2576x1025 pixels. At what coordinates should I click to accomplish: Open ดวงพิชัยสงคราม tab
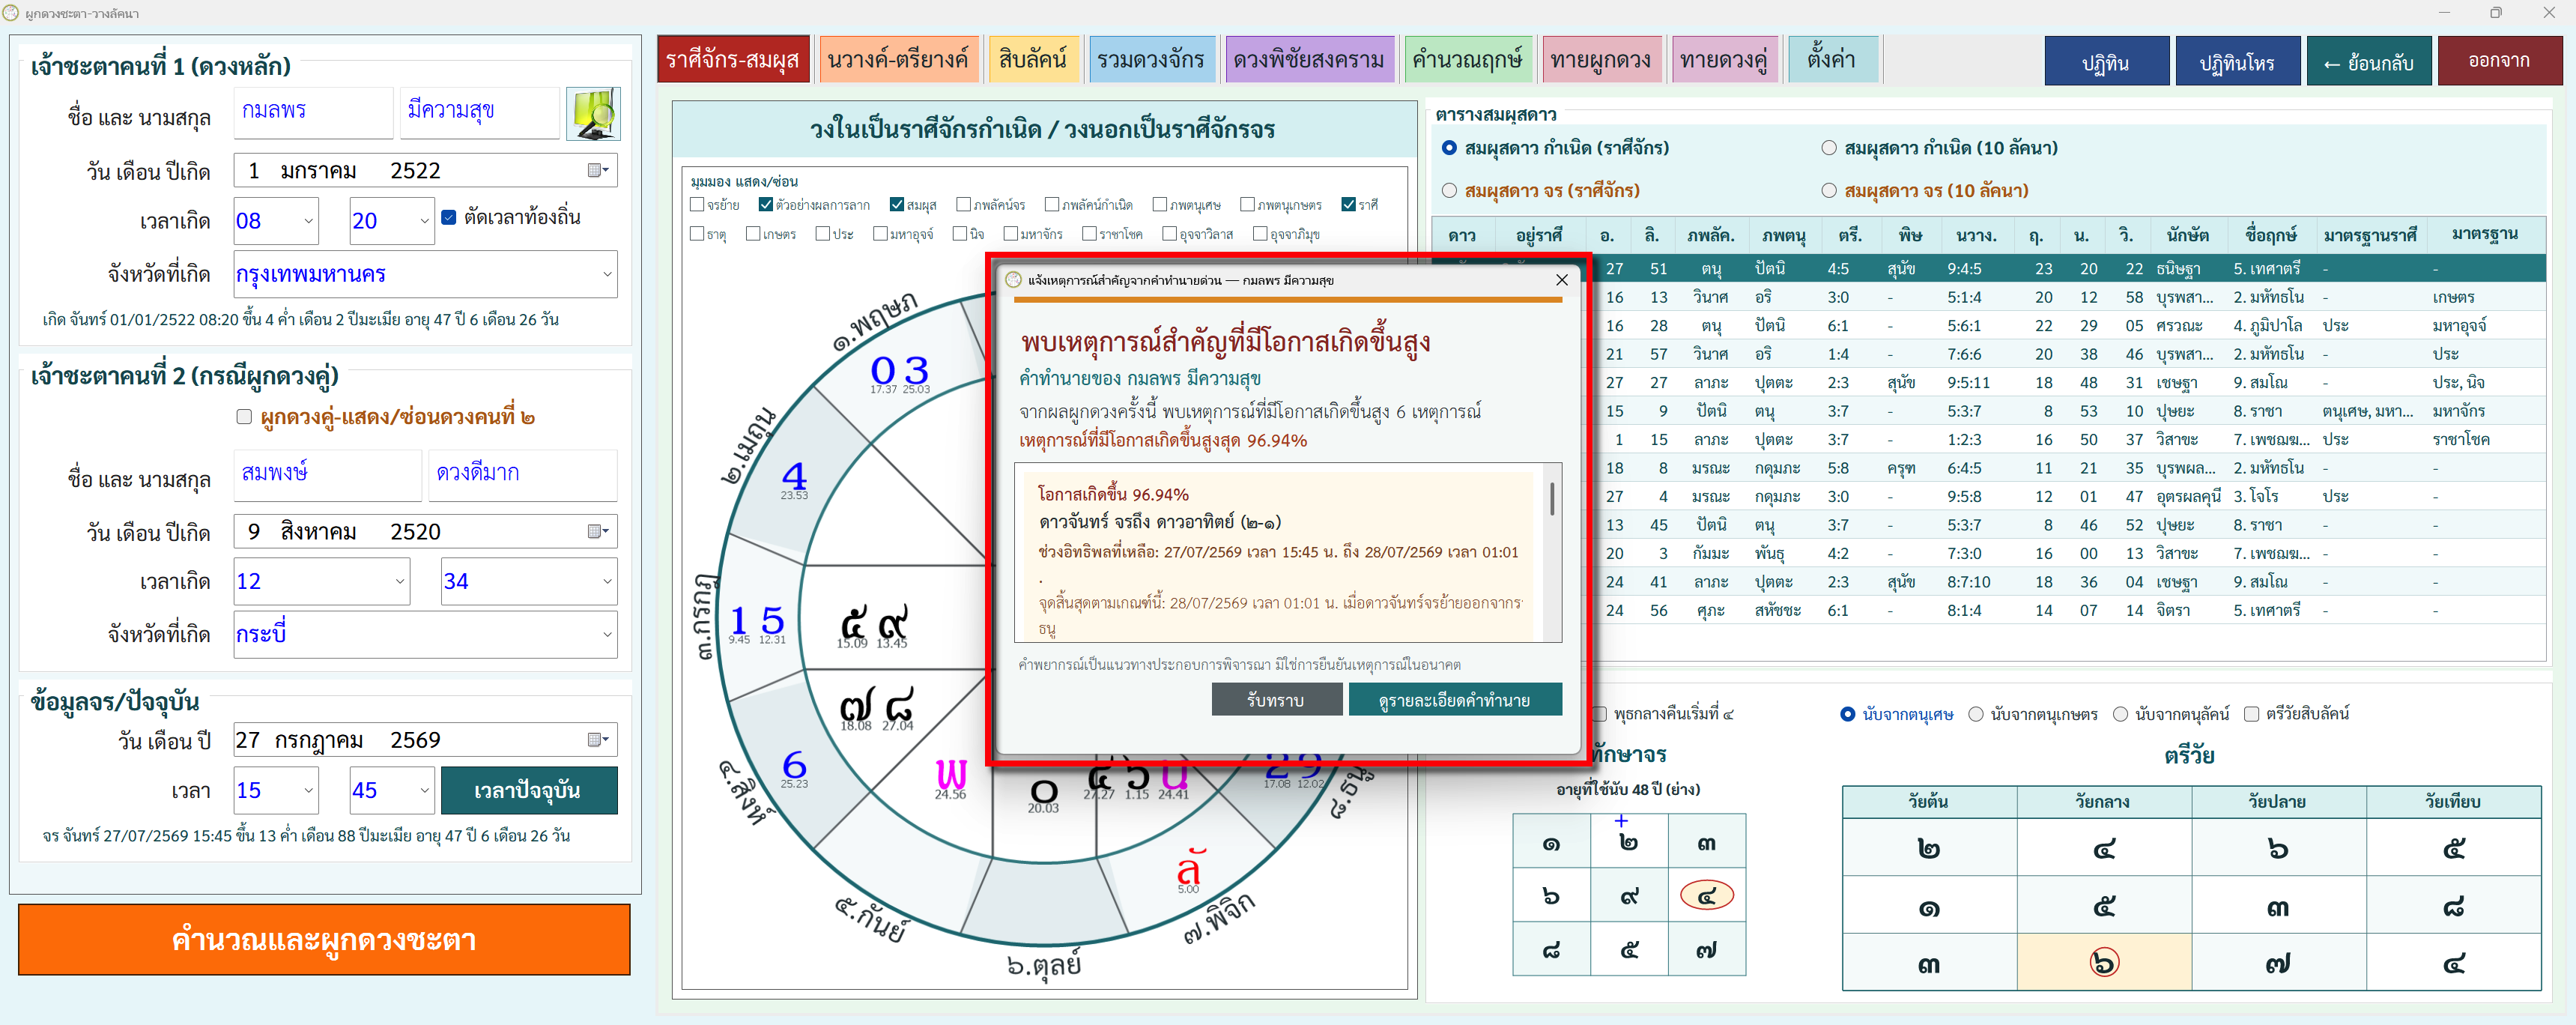pyautogui.click(x=1309, y=59)
